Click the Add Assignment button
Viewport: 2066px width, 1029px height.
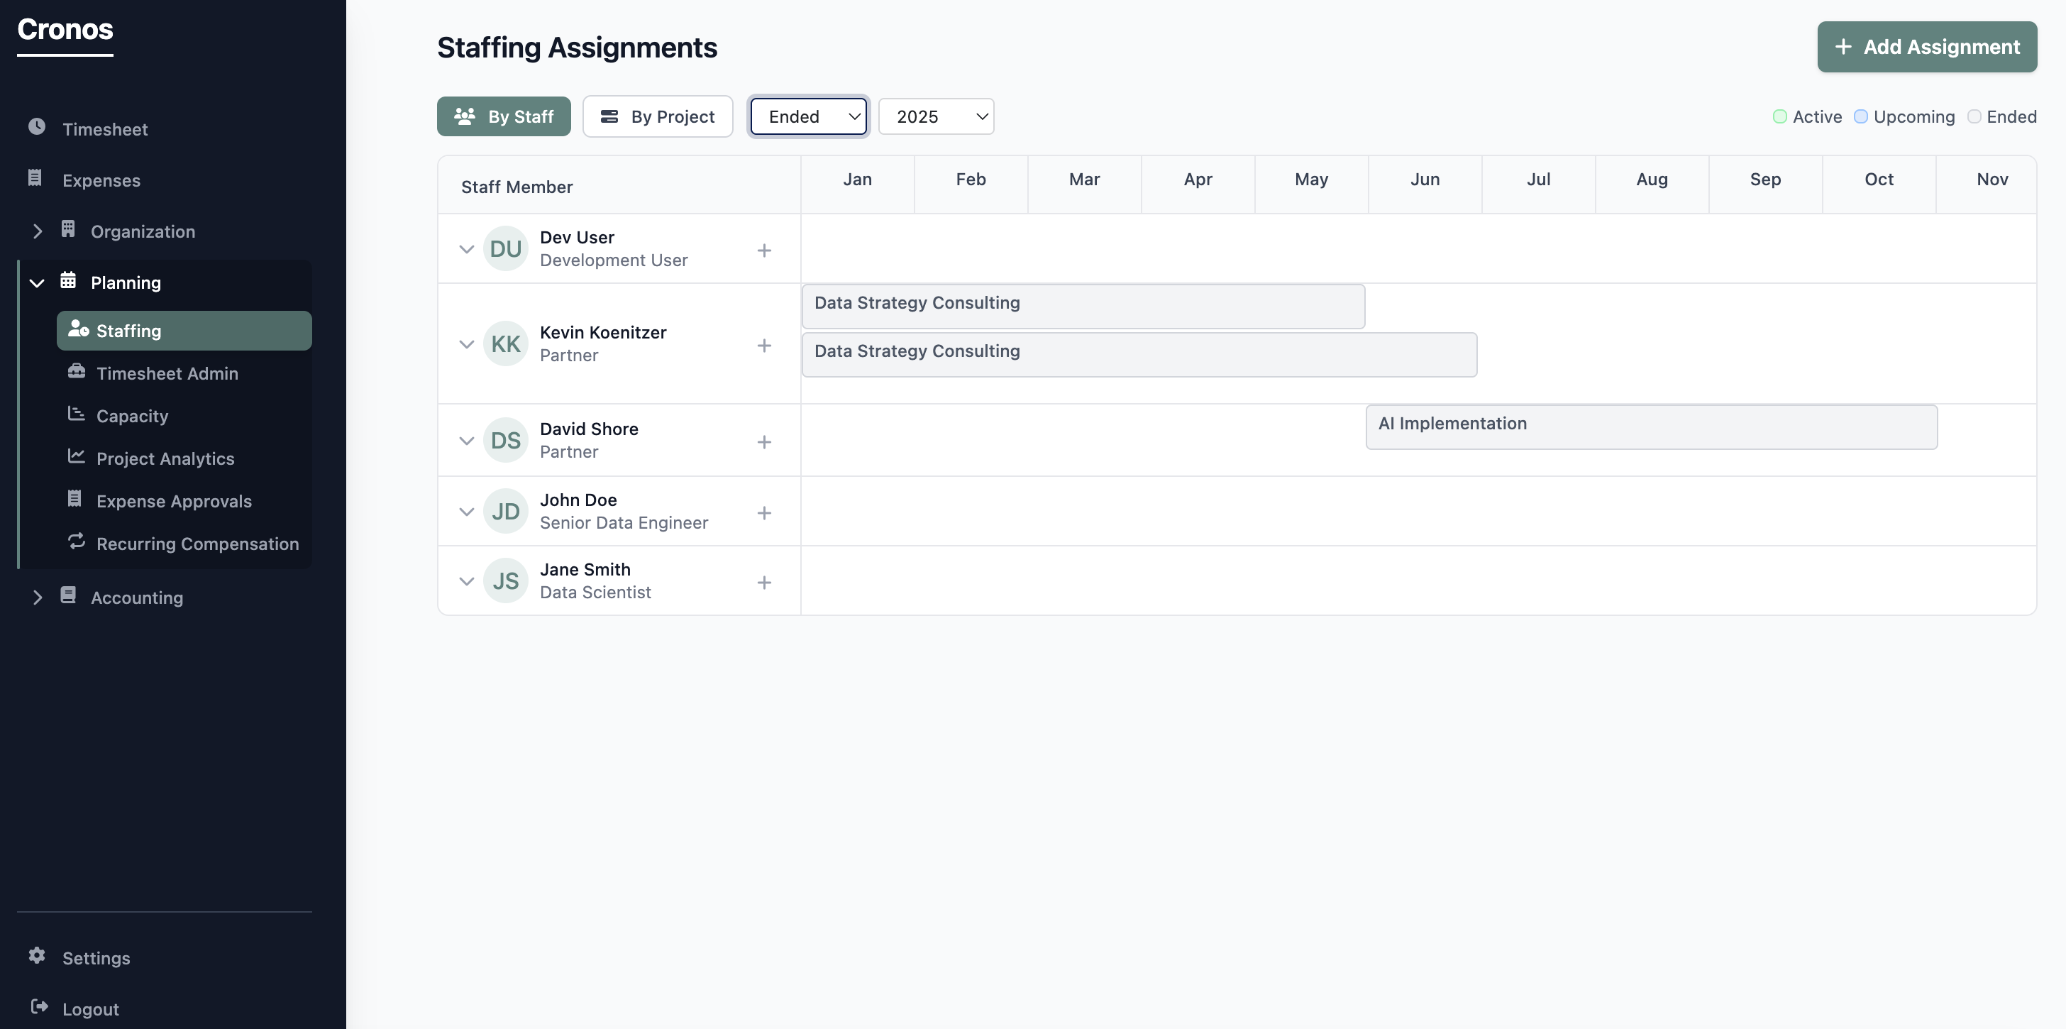tap(1926, 47)
